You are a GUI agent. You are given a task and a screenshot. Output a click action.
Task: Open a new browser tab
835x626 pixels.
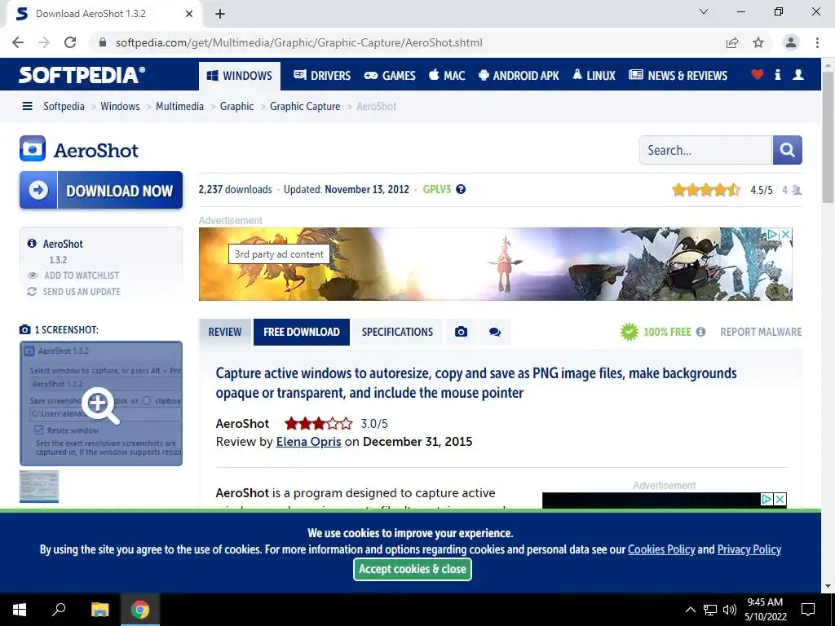tap(220, 14)
